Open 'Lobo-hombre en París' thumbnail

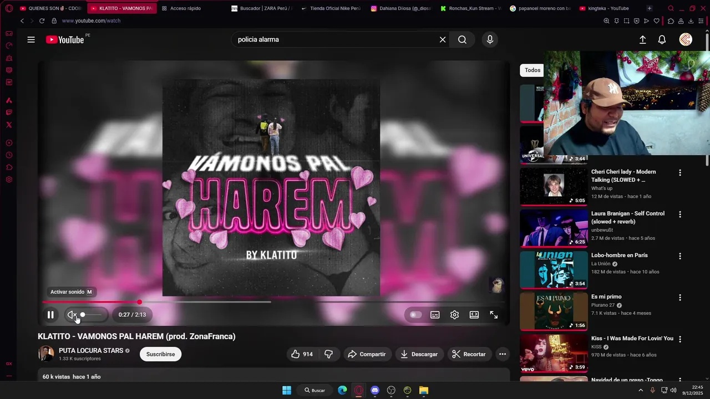554,270
